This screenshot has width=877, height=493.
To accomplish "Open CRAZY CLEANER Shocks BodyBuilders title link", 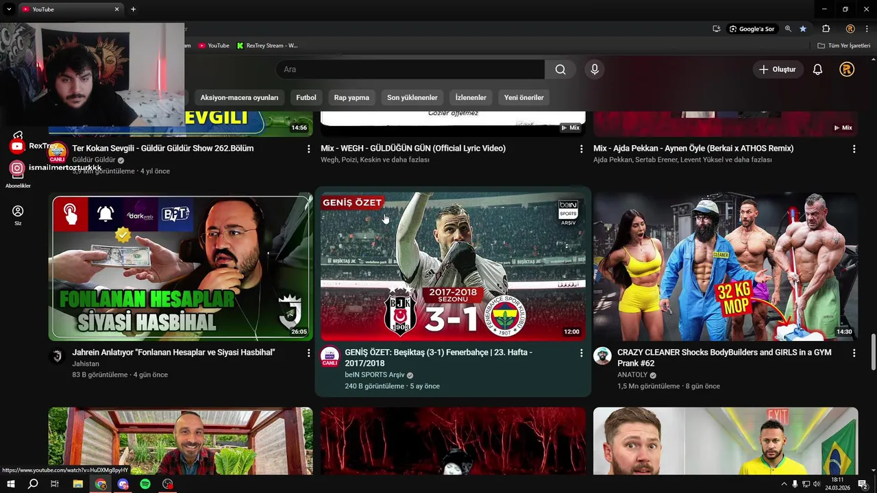I will pos(724,357).
